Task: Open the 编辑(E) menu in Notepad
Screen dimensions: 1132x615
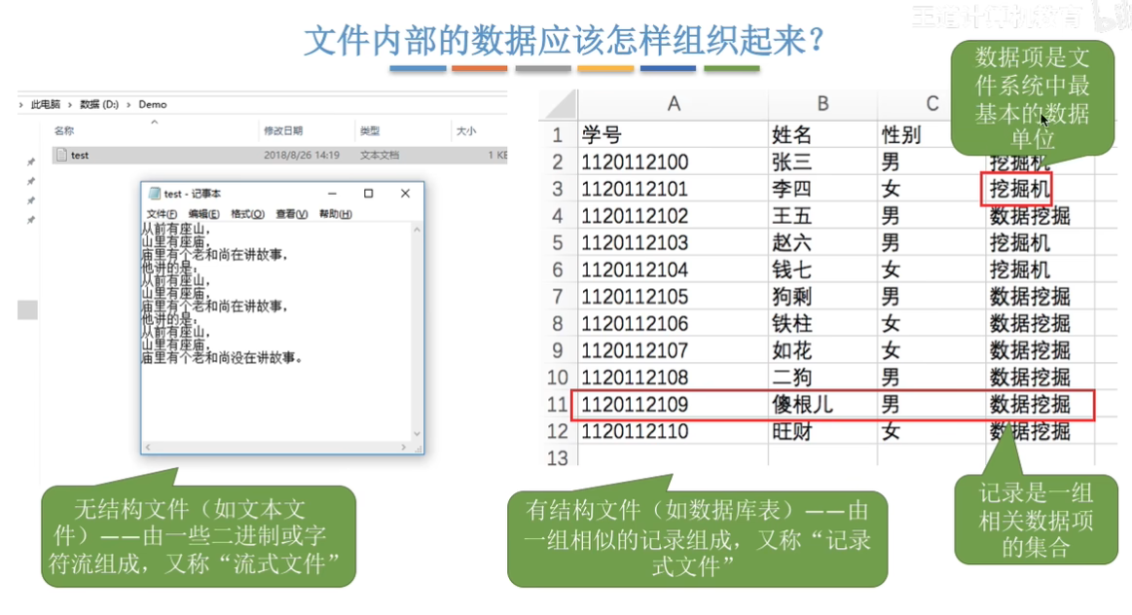Action: [x=203, y=214]
